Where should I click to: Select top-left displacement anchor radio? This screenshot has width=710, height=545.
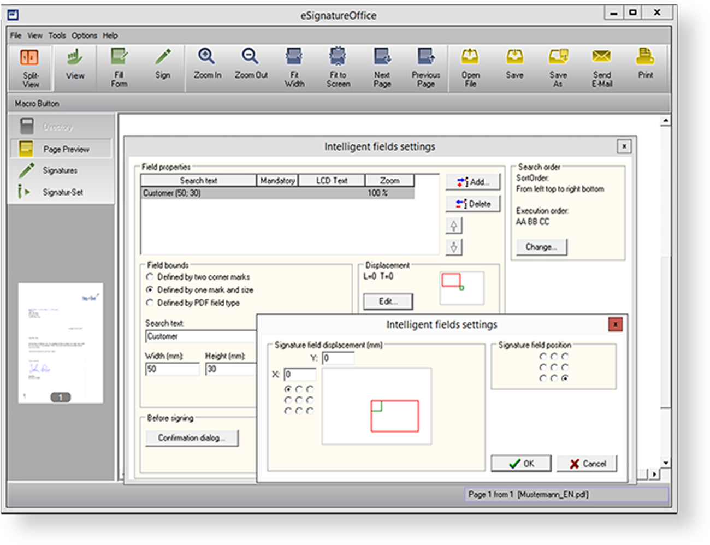(x=288, y=389)
